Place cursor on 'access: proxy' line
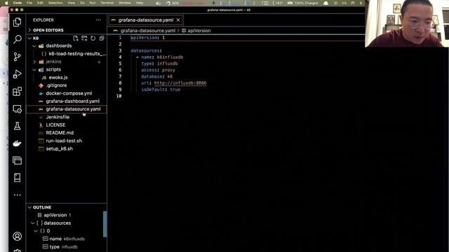The width and height of the screenshot is (449, 252). click(x=158, y=70)
